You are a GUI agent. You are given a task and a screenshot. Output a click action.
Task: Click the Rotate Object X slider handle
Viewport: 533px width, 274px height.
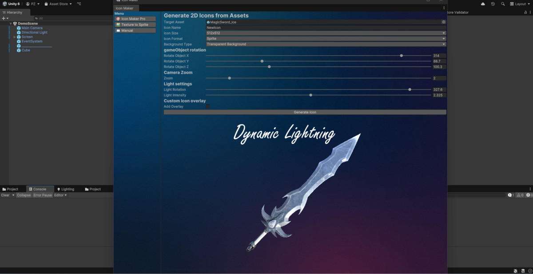[x=402, y=56]
